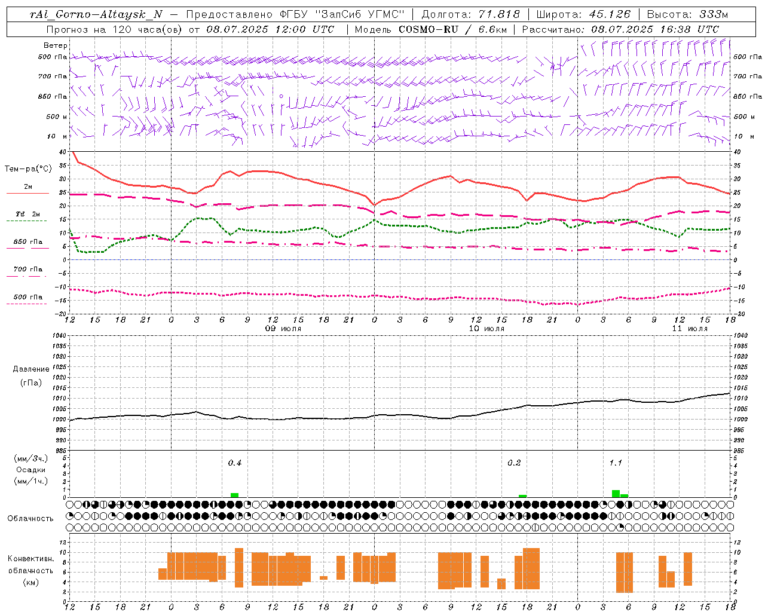Click the 10 июля date label
Screen dimensions: 765x612
coord(486,329)
